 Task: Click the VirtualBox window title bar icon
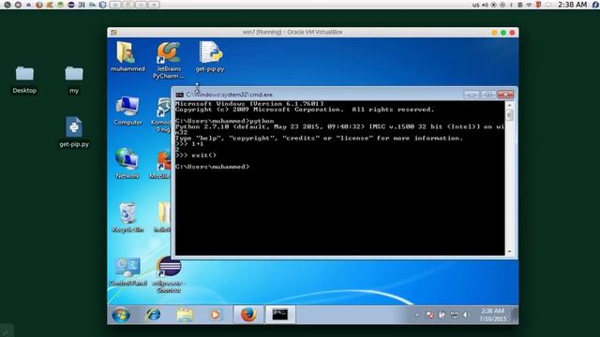[113, 33]
